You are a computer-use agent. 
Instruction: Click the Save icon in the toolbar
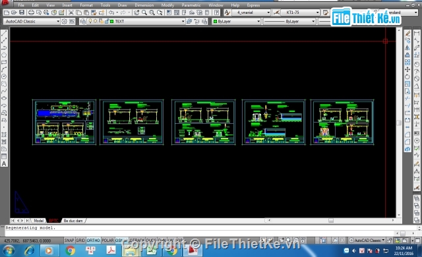22,13
